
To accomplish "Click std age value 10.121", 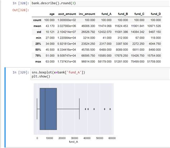I will tap(50, 32).
